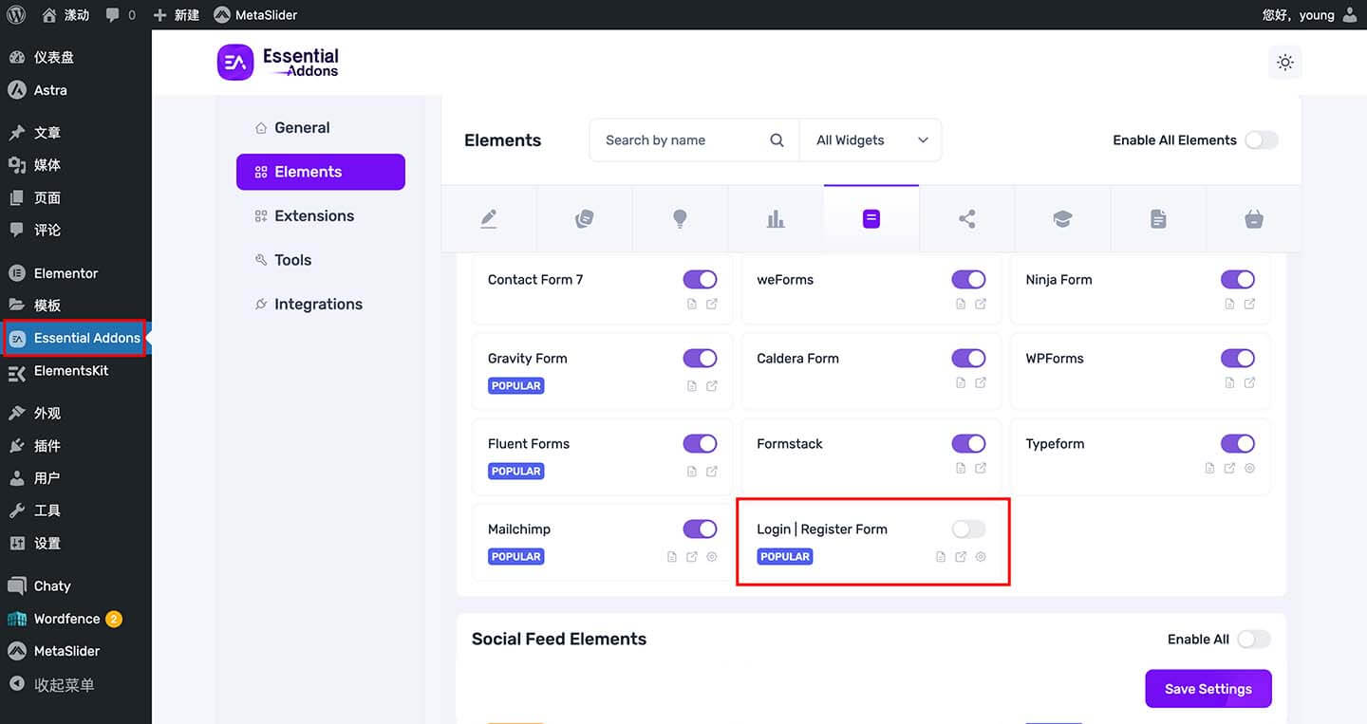Viewport: 1367px width, 724px height.
Task: Click the Save Settings button
Action: pyautogui.click(x=1208, y=689)
